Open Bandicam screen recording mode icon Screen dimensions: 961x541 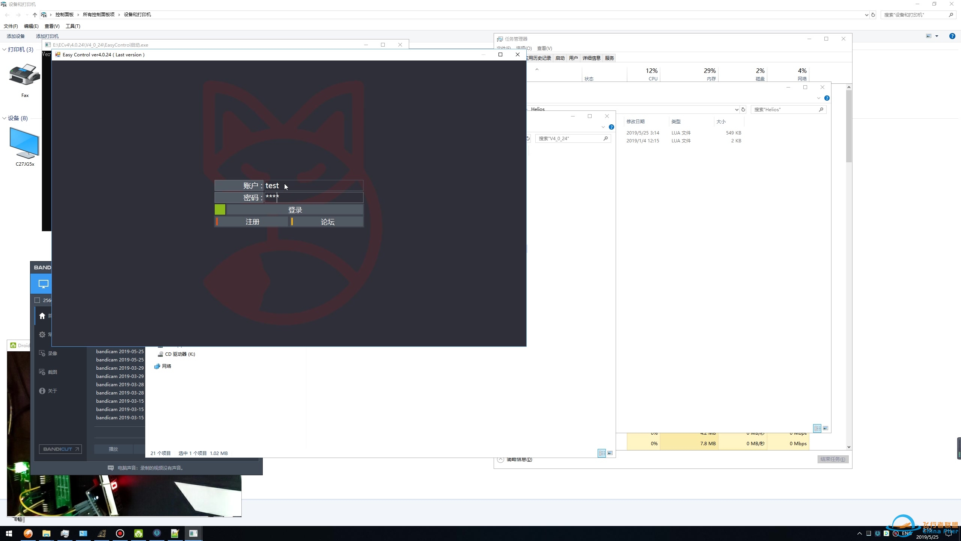tap(43, 284)
